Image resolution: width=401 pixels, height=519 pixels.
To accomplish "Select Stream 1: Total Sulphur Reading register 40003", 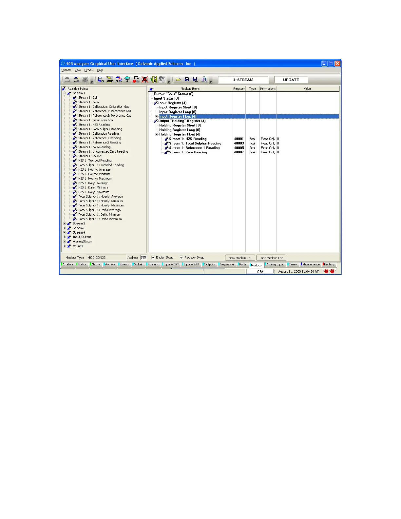I will click(195, 144).
